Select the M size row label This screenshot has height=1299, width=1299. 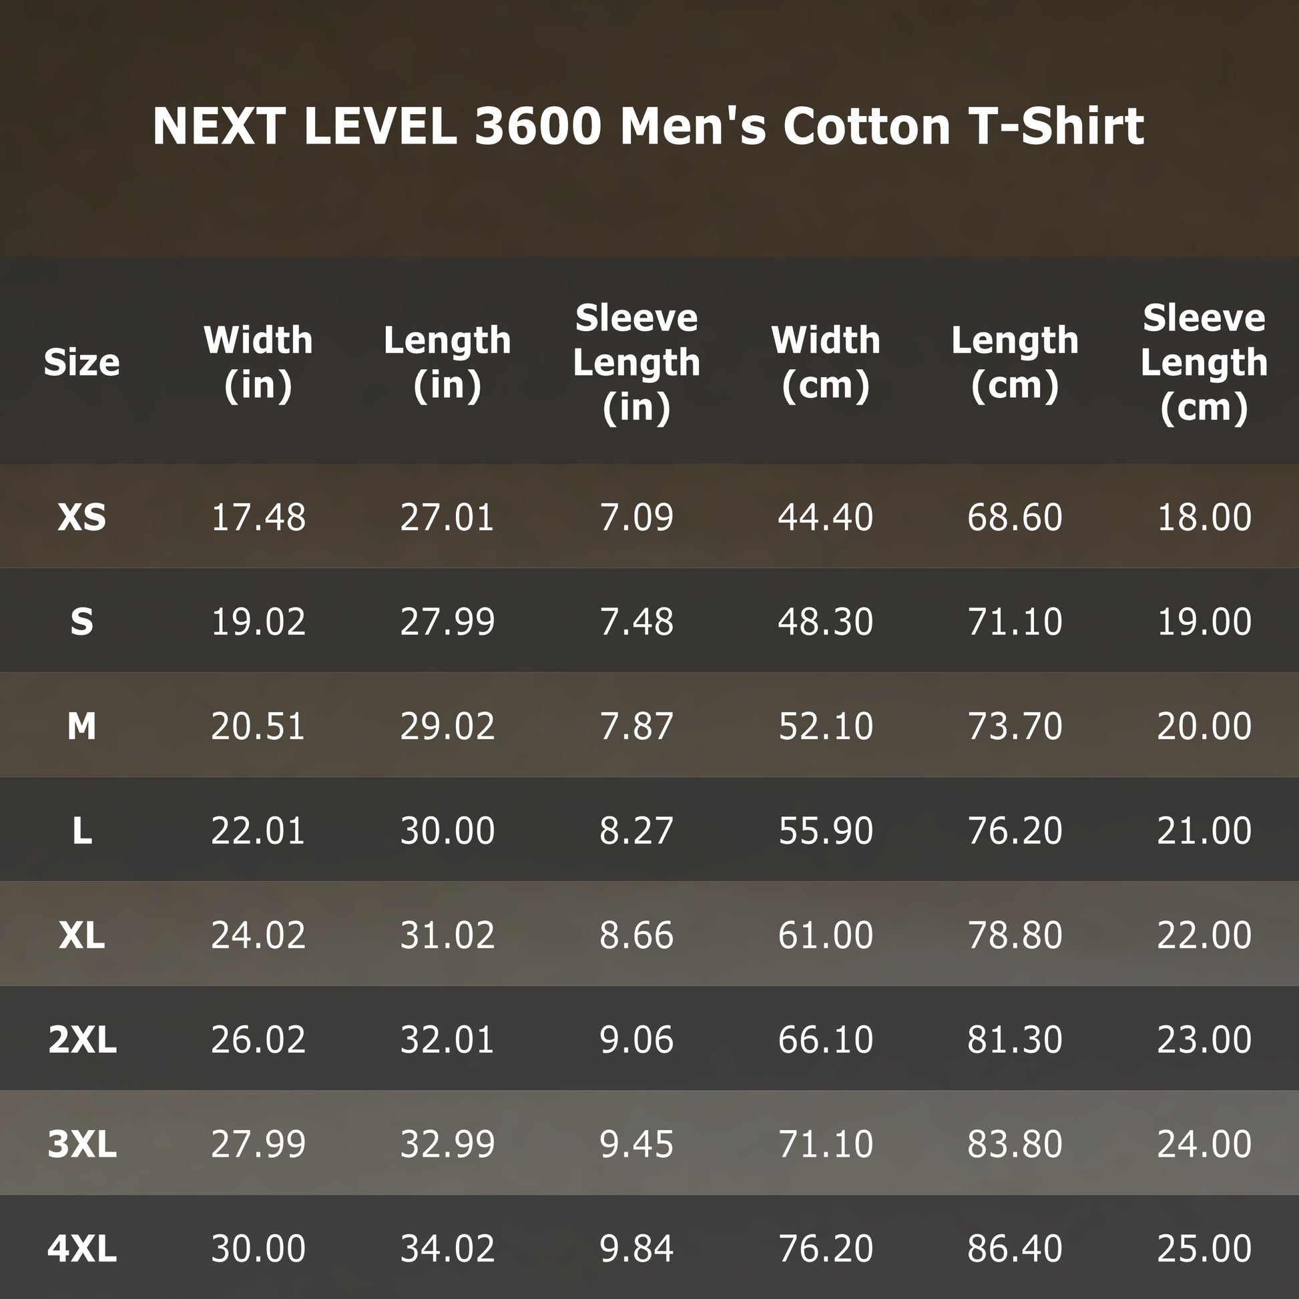(81, 726)
